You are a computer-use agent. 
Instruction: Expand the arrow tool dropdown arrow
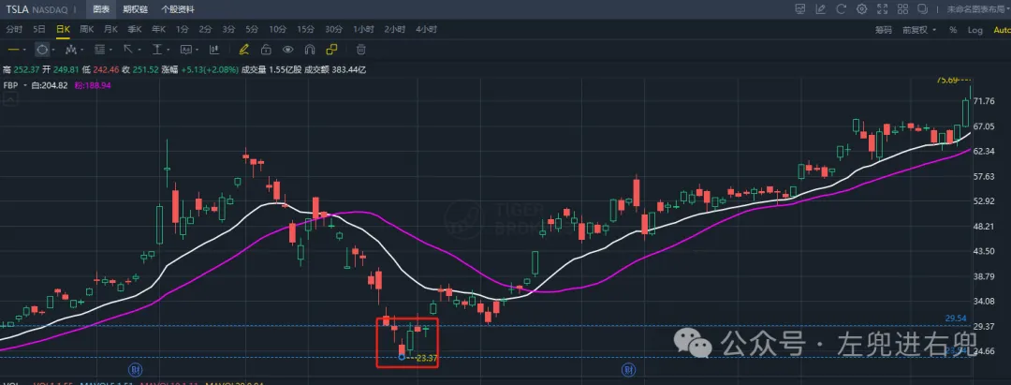pyautogui.click(x=139, y=50)
